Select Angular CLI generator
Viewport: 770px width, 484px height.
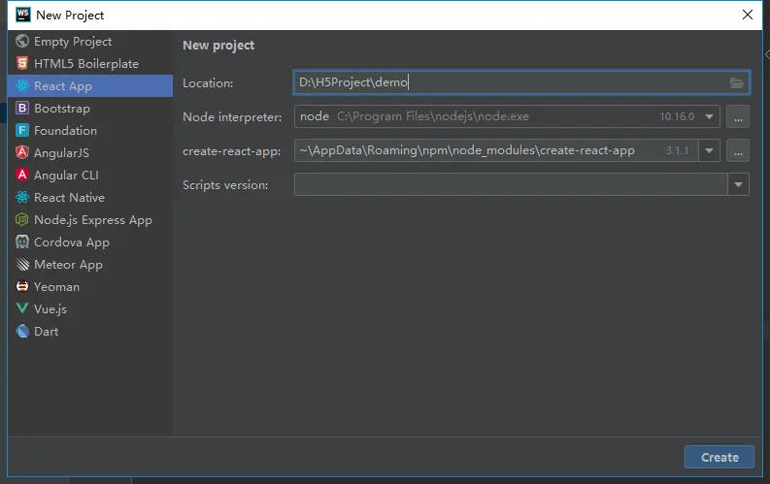tap(90, 175)
